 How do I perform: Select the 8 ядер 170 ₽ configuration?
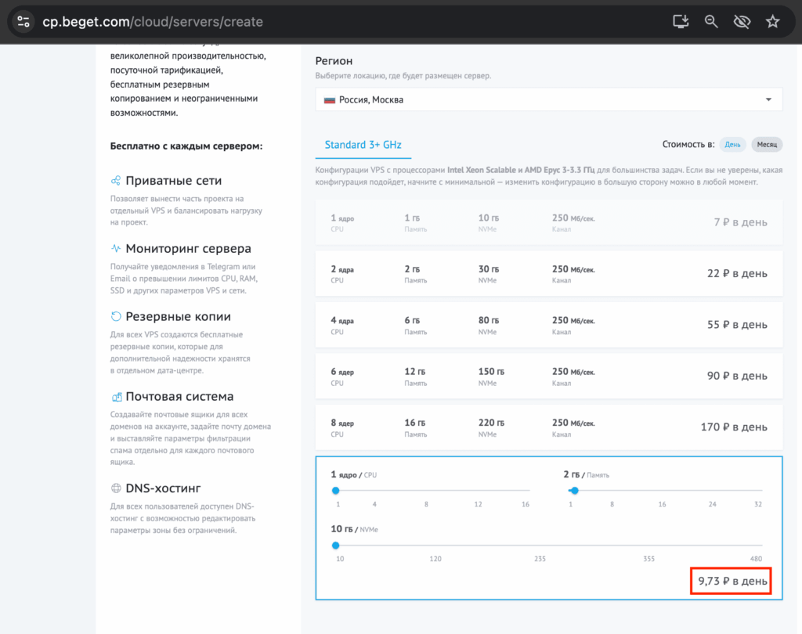pyautogui.click(x=548, y=427)
